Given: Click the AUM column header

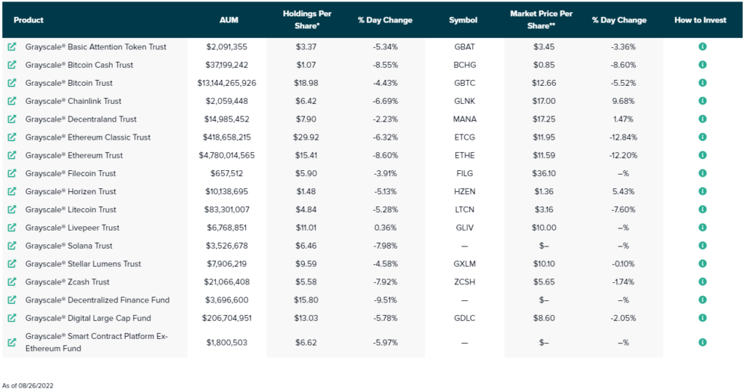Looking at the screenshot, I should point(227,20).
